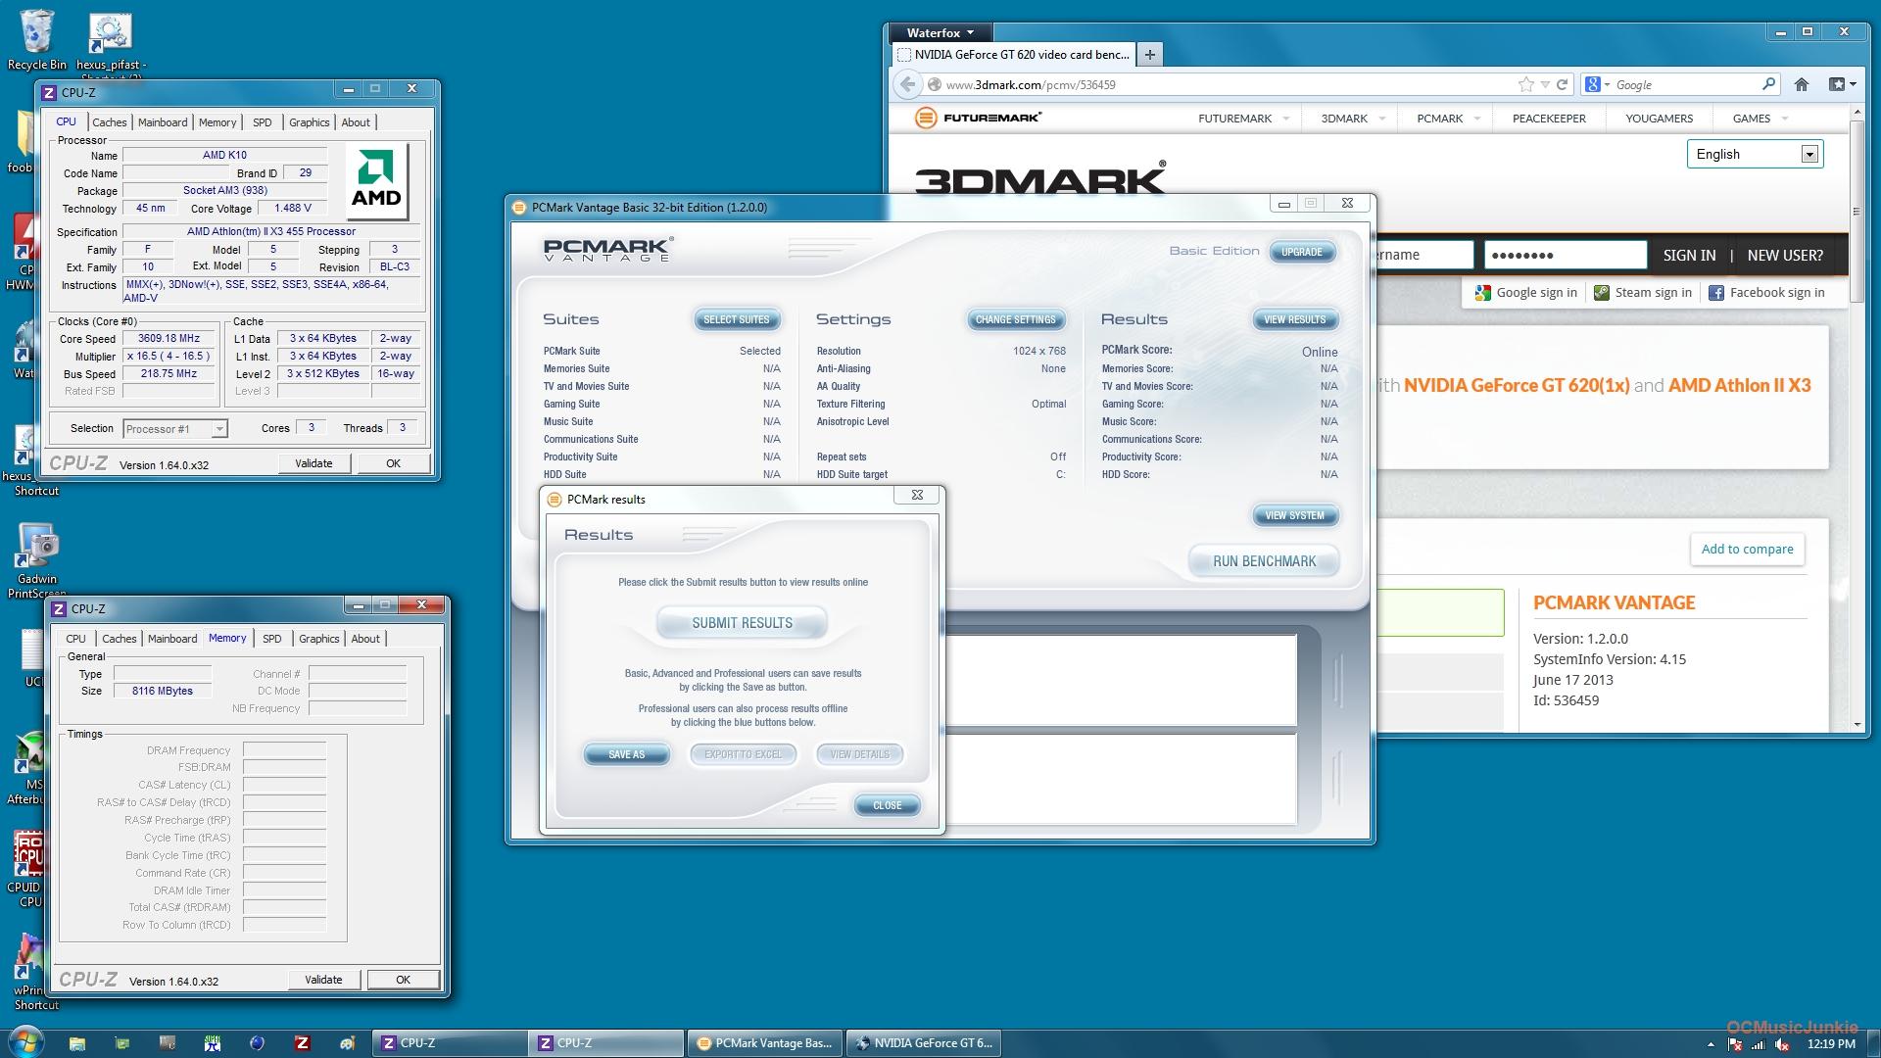1881x1058 pixels.
Task: Click Add to compare link
Action: pos(1747,550)
